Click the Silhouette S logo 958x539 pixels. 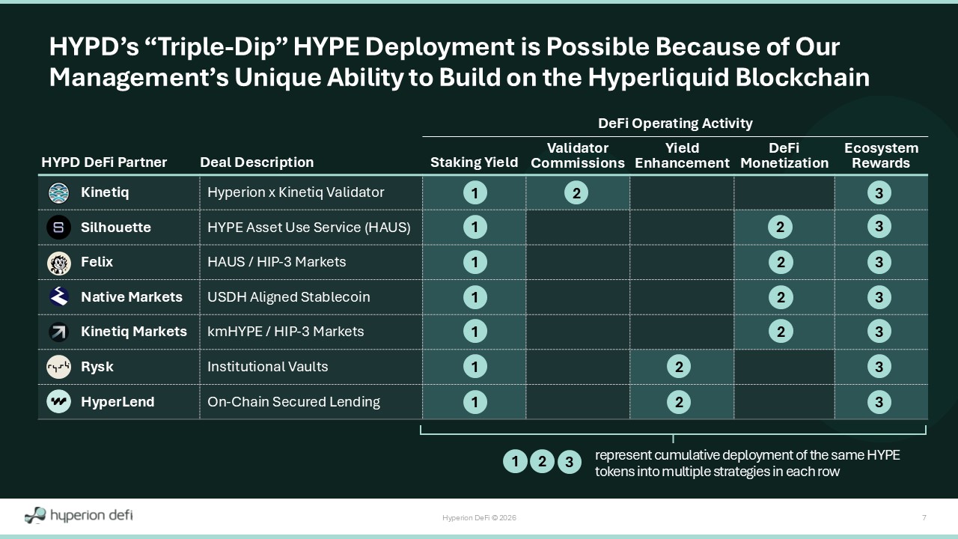pyautogui.click(x=59, y=228)
